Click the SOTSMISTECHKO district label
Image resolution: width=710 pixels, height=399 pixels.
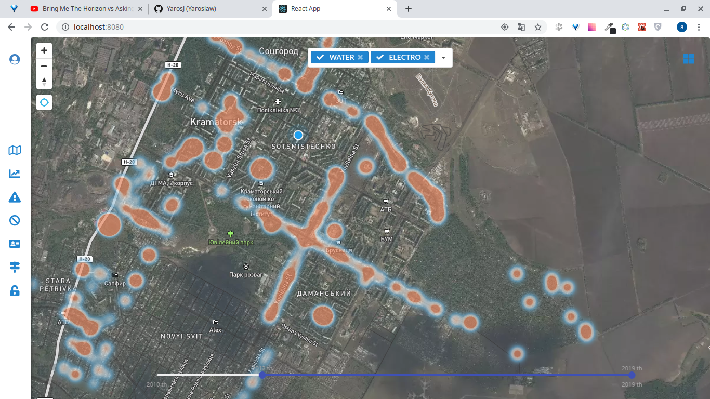pyautogui.click(x=304, y=147)
